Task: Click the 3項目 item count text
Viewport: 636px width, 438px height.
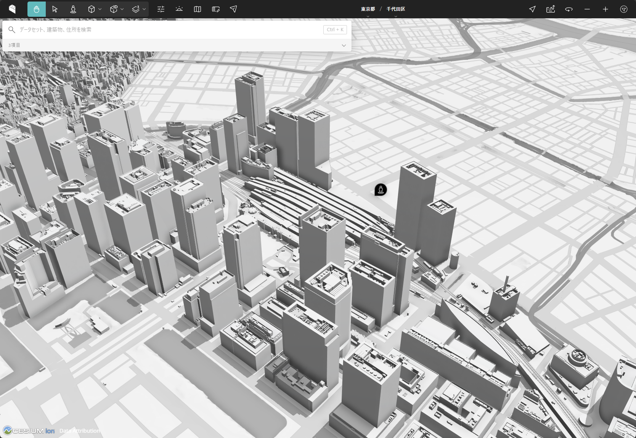Action: tap(14, 45)
